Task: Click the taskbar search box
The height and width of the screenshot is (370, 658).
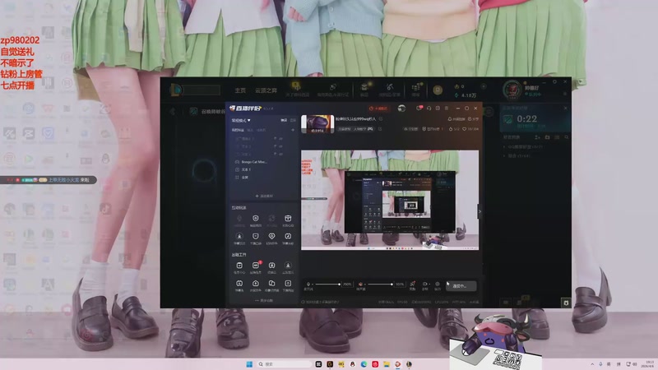Action: 284,364
